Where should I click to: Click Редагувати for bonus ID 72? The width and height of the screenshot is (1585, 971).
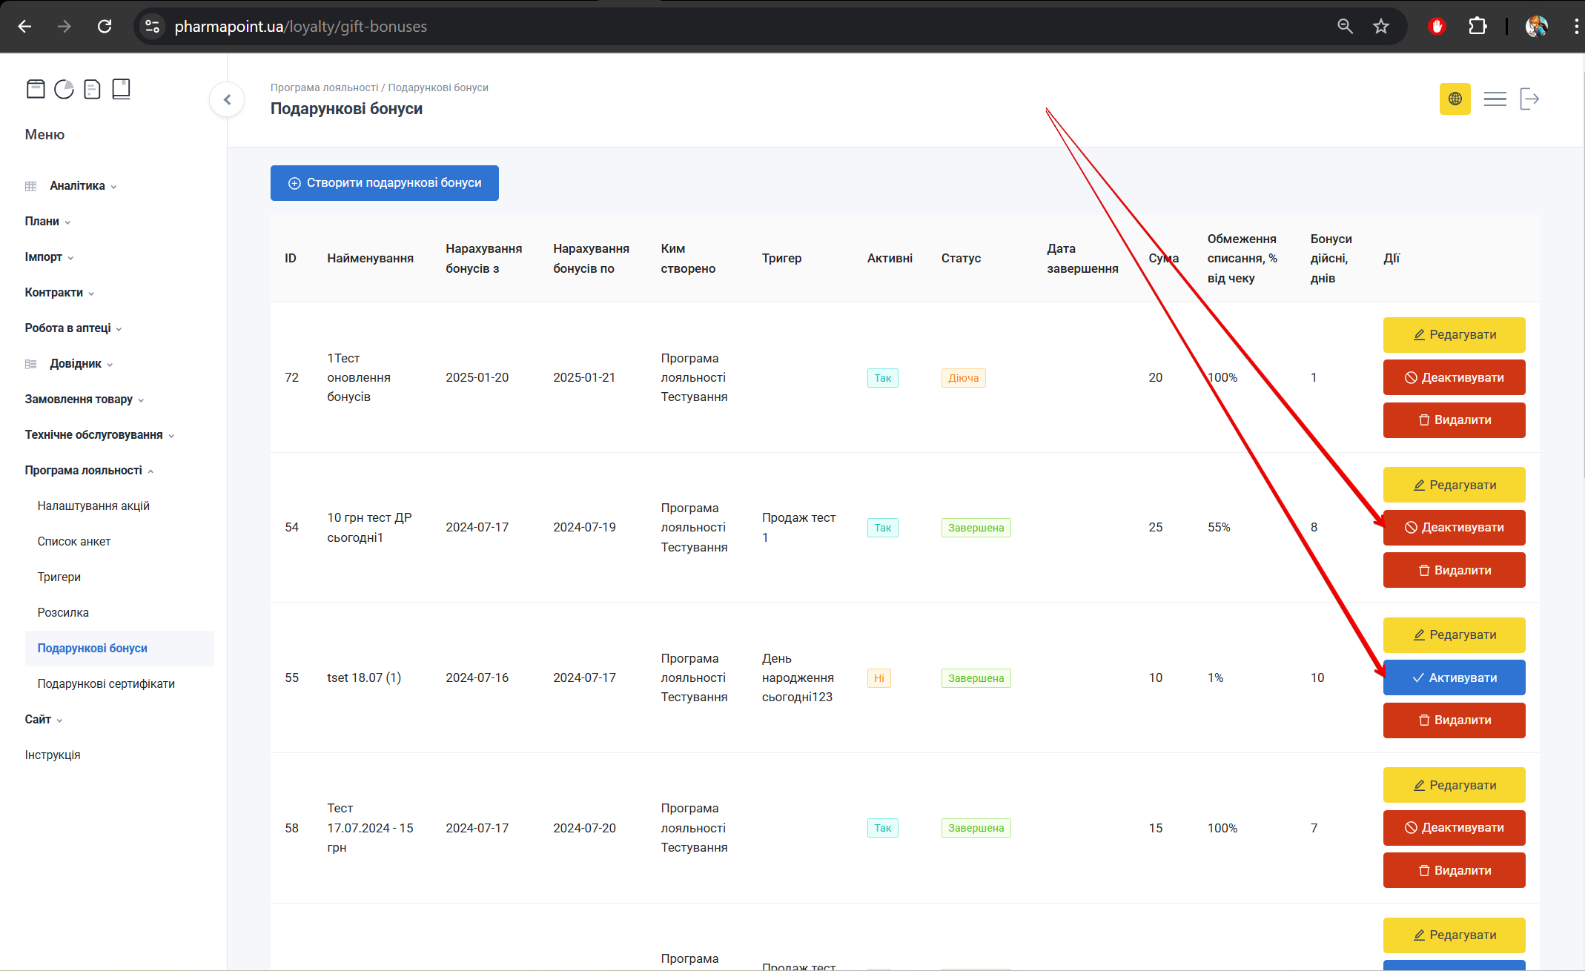point(1454,335)
